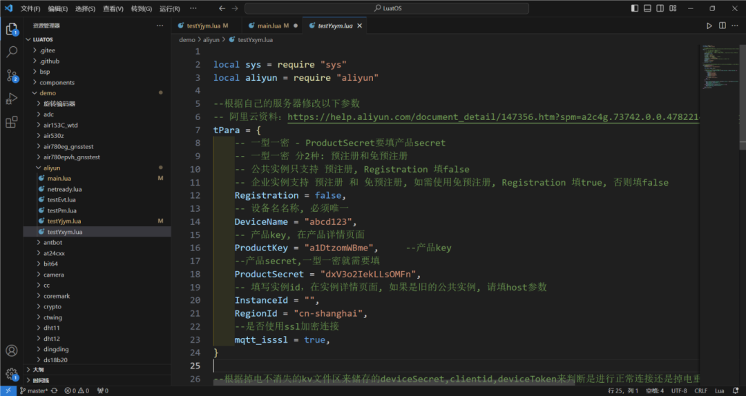Click the LuatOS command center search box
746x396 pixels.
tap(387, 8)
